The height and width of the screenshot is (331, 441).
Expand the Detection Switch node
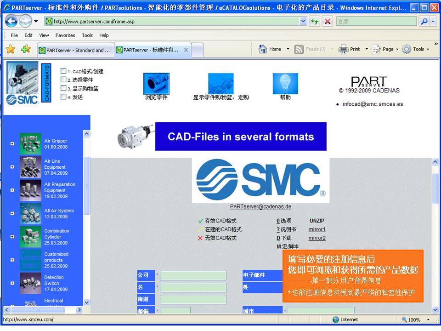point(12,283)
